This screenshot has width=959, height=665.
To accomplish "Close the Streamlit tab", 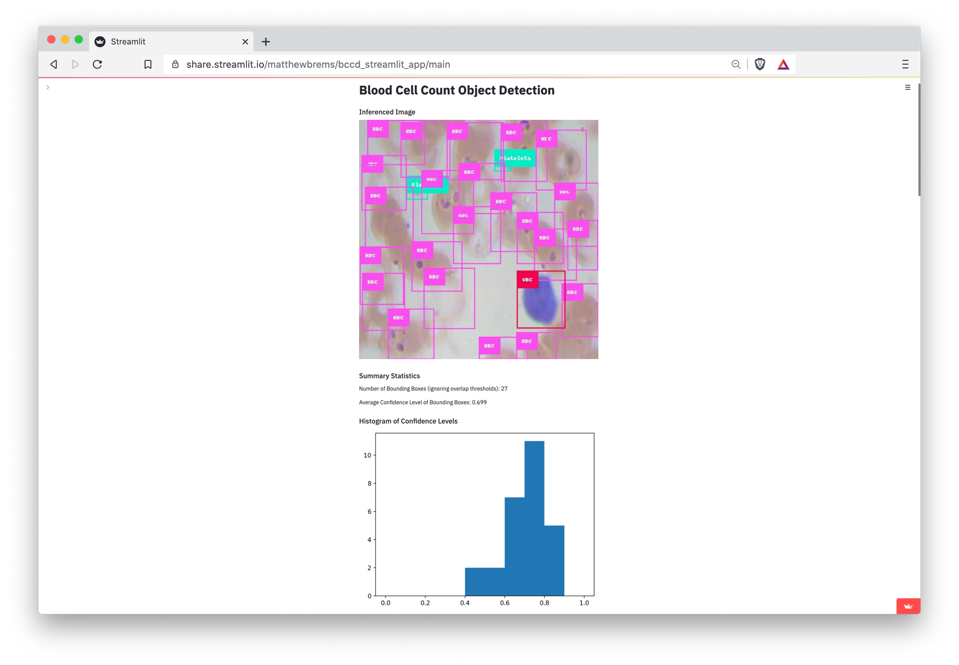I will click(x=245, y=42).
